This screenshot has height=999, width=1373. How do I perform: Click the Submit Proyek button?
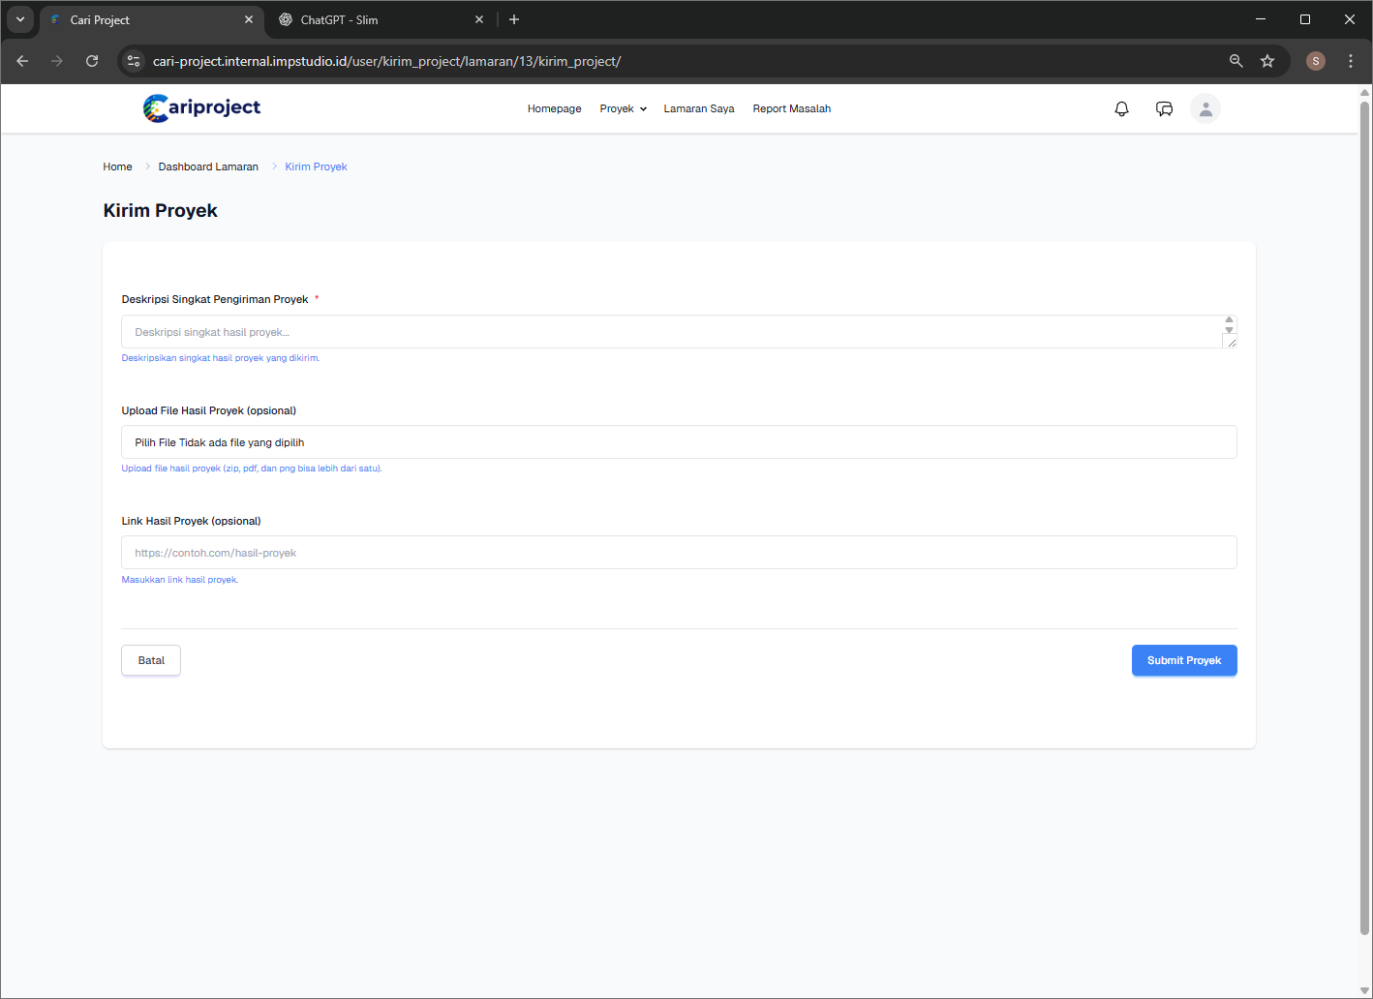coord(1183,660)
